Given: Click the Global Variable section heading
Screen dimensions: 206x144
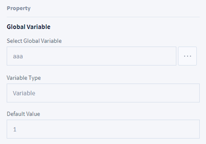Looking at the screenshot, I should pyautogui.click(x=28, y=27).
